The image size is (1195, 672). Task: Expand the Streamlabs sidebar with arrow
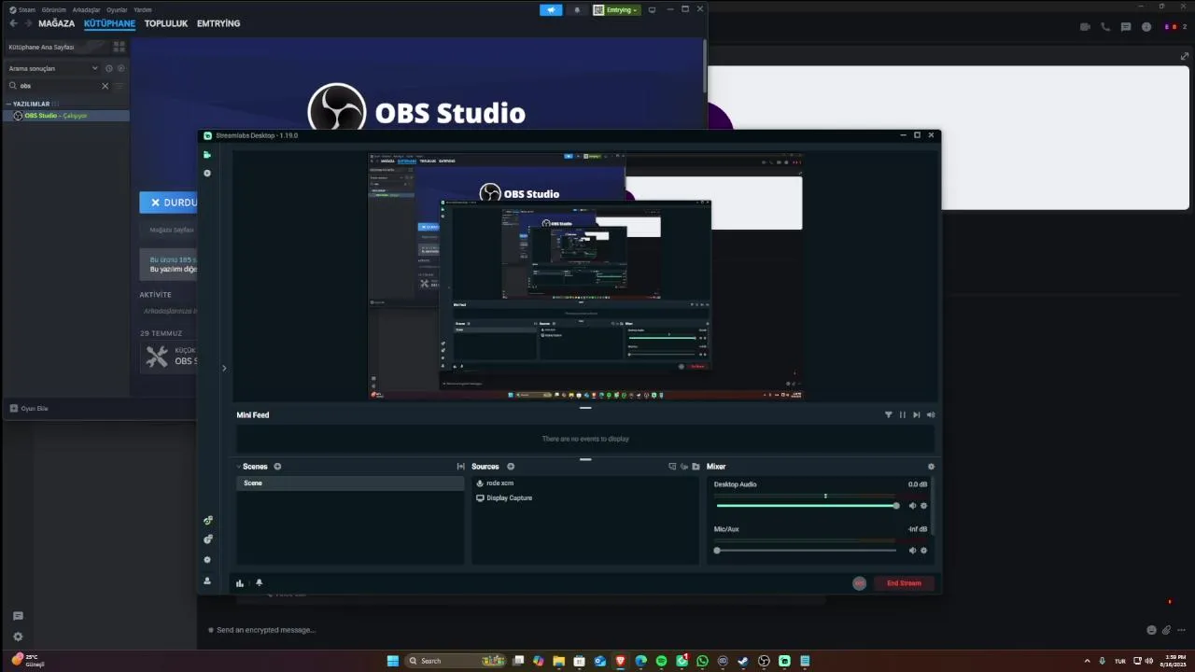pos(224,368)
